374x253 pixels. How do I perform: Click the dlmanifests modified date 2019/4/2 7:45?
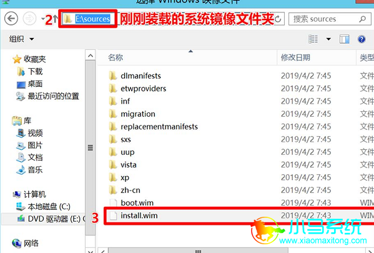306,76
